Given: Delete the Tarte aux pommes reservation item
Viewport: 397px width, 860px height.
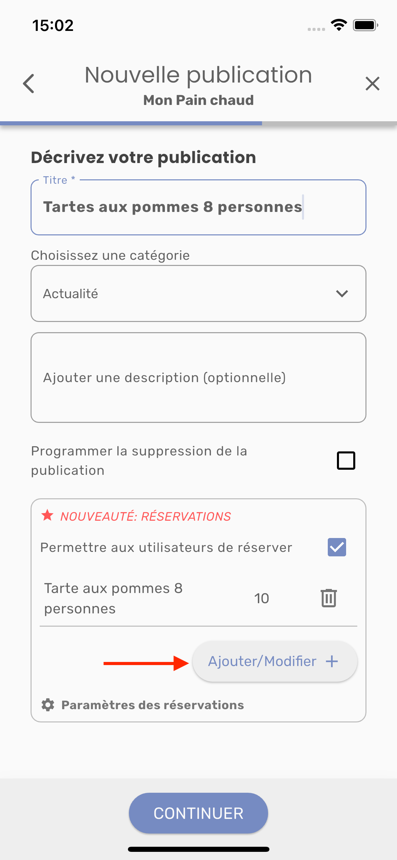Looking at the screenshot, I should tap(328, 598).
